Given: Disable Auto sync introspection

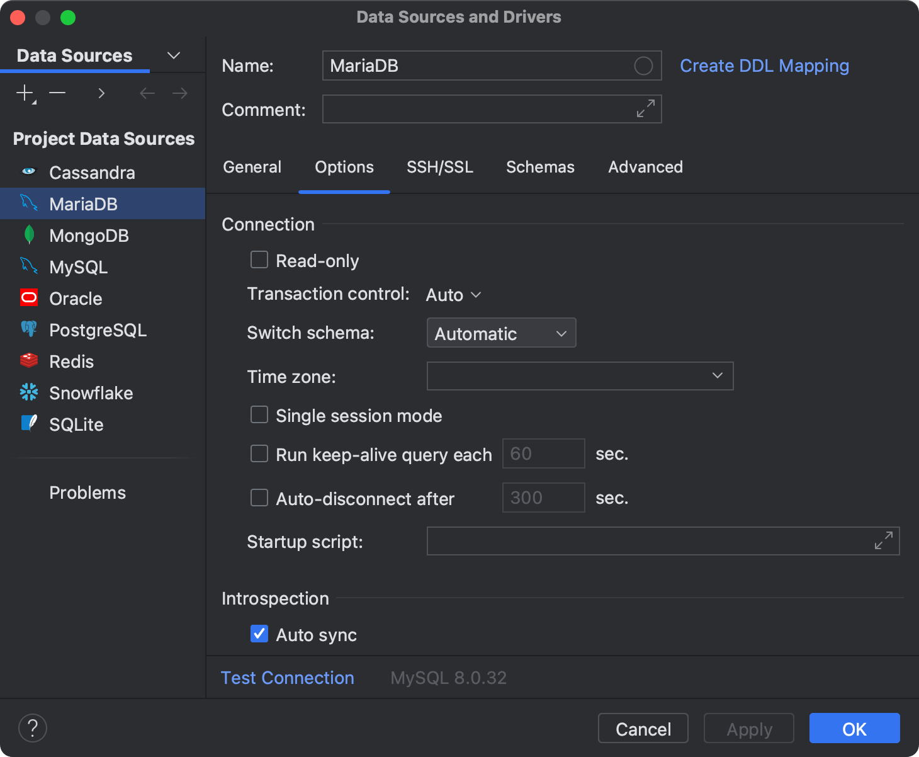Looking at the screenshot, I should pos(259,634).
